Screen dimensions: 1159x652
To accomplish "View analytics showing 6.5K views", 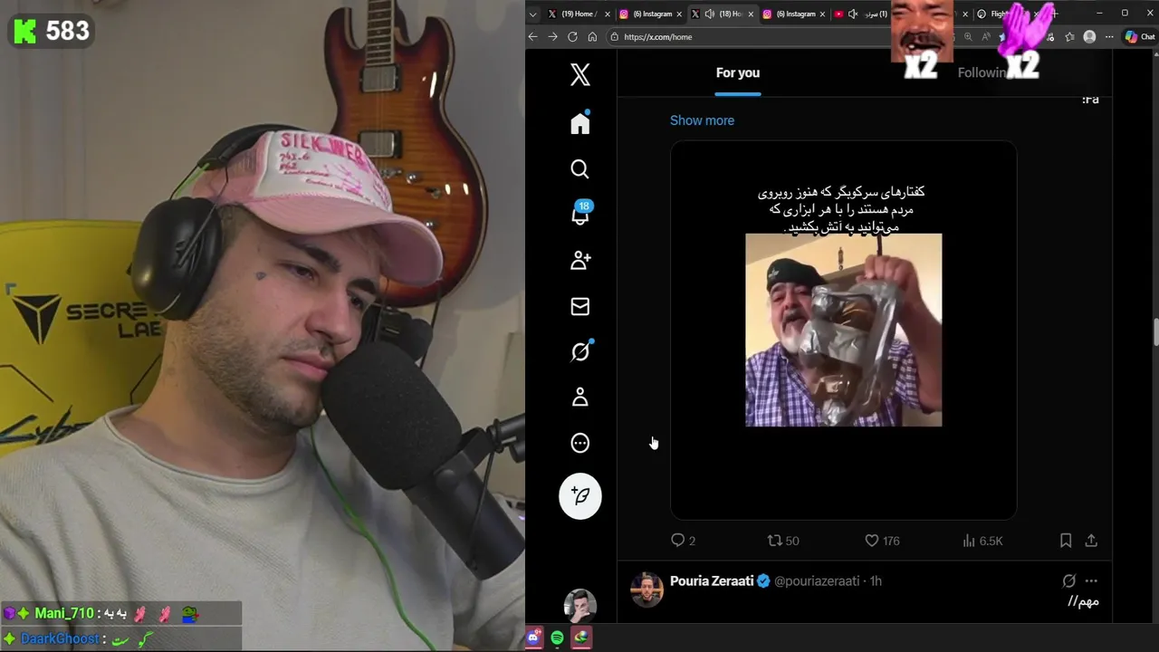I will (x=982, y=541).
